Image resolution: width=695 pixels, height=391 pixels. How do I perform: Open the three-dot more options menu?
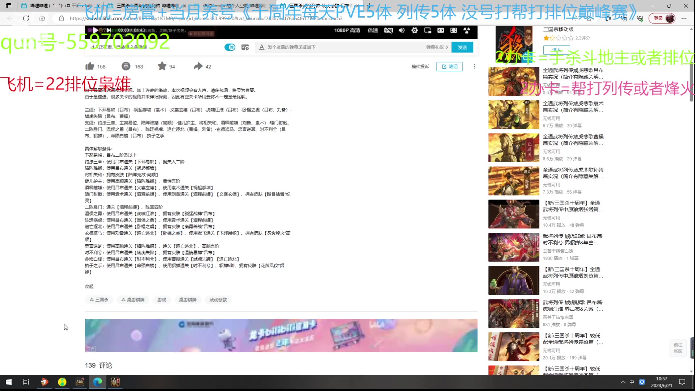point(474,67)
